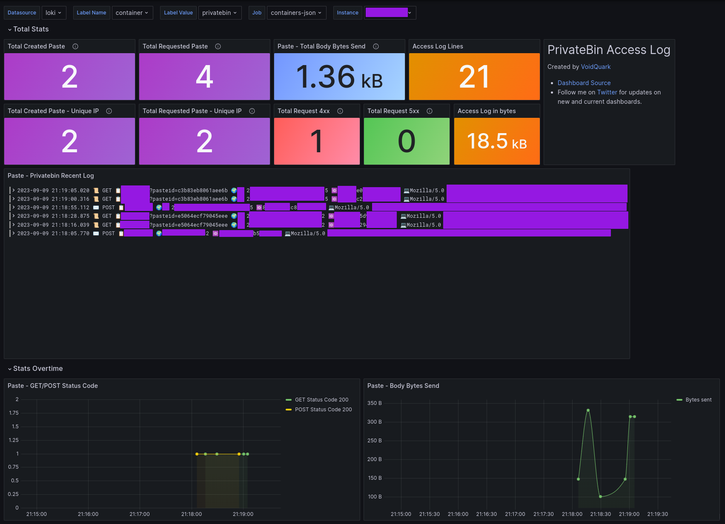Screen dimensions: 725x524
Task: Open Access Log in bytes panel menu
Action: (x=487, y=111)
